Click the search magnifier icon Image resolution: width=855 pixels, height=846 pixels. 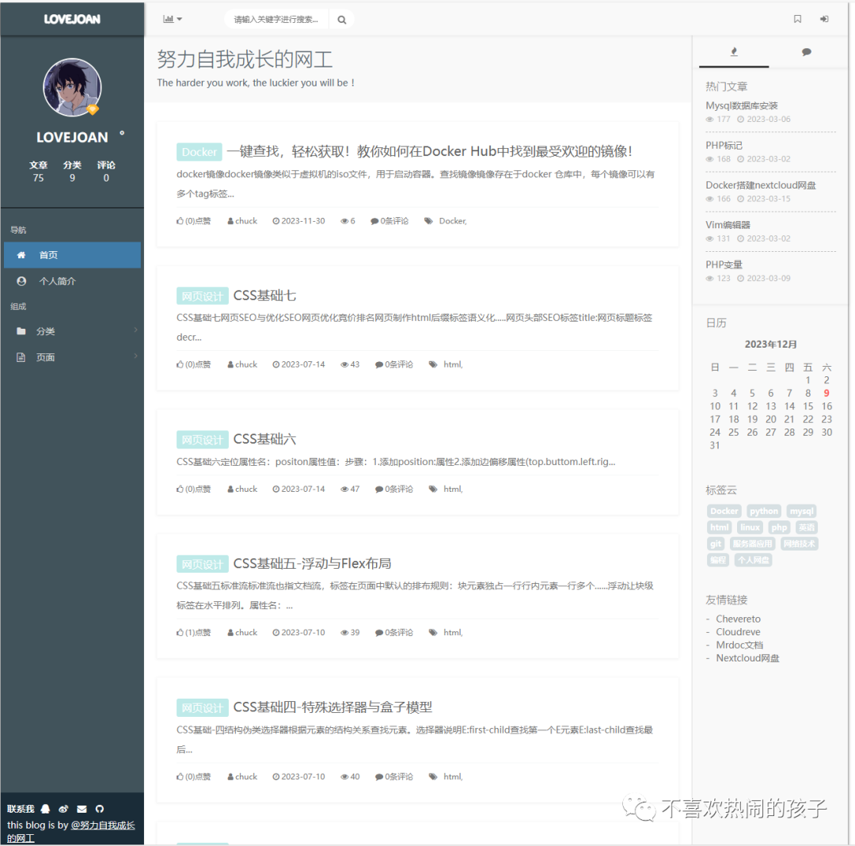click(x=341, y=19)
